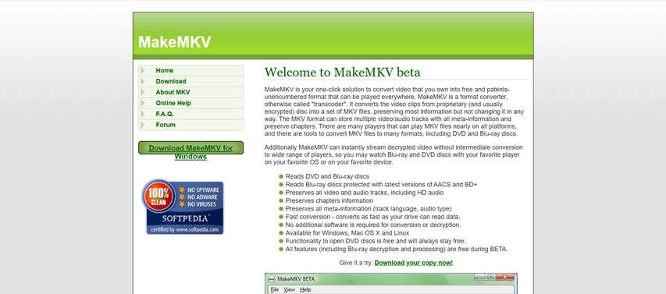Viewport: 666px width, 294px height.
Task: Open the View menu in screenshot
Action: (289, 290)
